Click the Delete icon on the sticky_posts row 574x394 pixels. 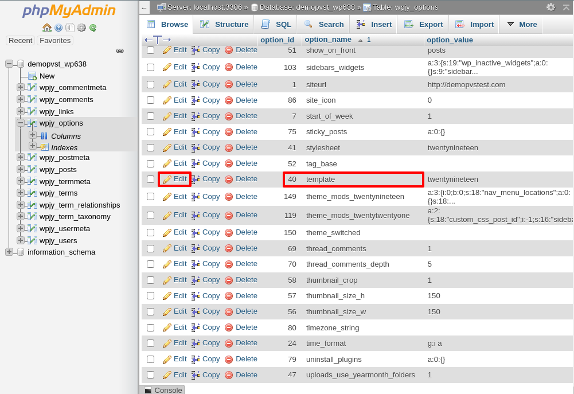click(x=229, y=132)
